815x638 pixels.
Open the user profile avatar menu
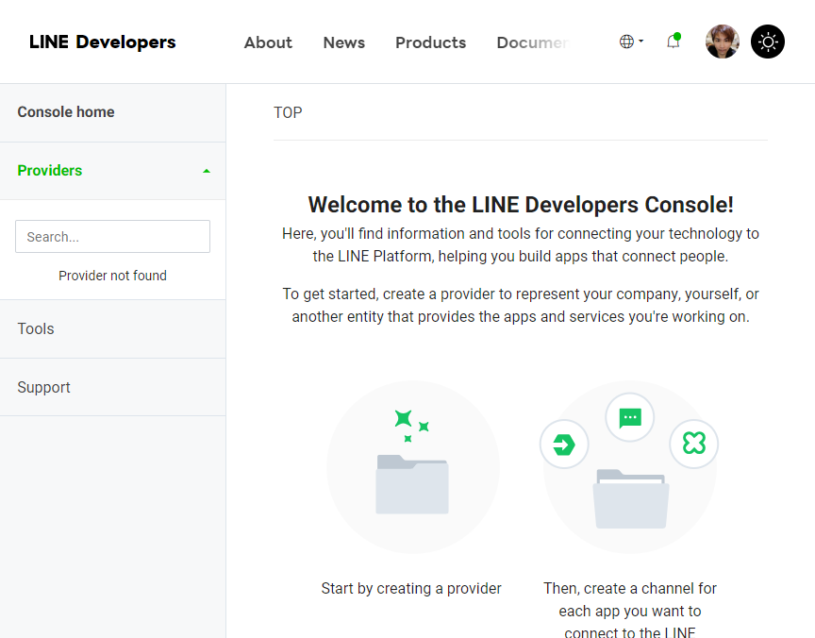(x=722, y=42)
